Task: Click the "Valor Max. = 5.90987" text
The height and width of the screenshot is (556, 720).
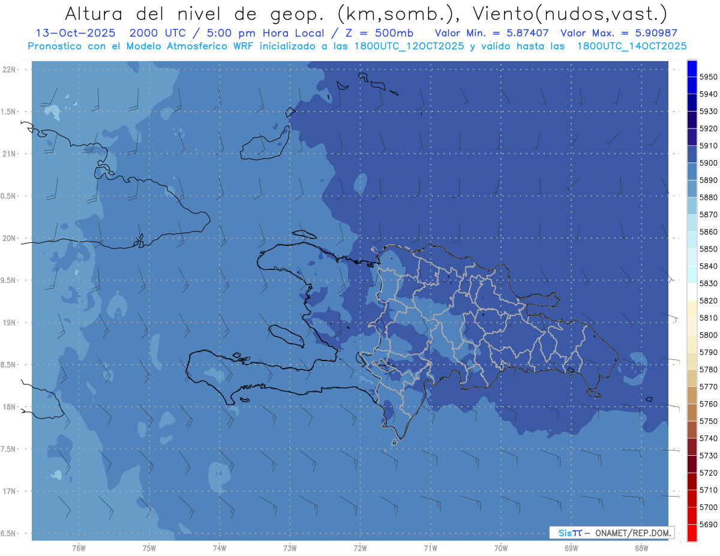Action: coord(619,33)
